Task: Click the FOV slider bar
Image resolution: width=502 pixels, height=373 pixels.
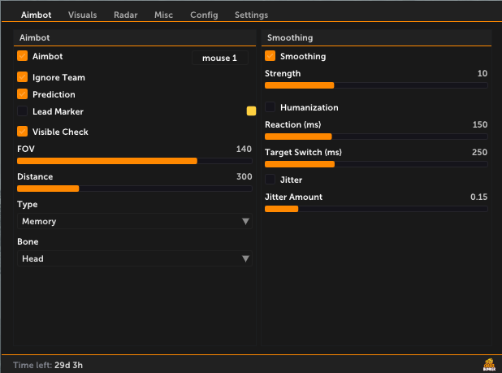Action: click(x=135, y=161)
